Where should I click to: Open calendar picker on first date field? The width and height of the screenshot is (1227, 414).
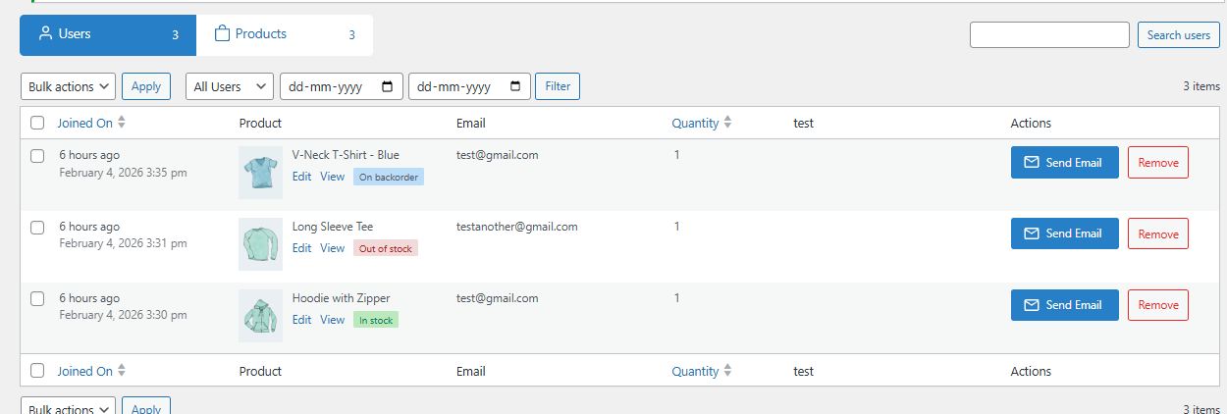pos(388,86)
